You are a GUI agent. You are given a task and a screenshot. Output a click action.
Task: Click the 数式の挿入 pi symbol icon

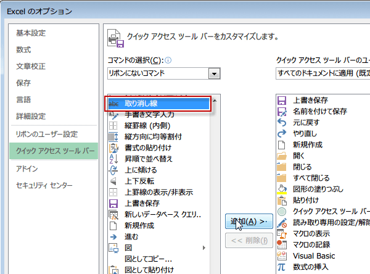tap(282, 267)
